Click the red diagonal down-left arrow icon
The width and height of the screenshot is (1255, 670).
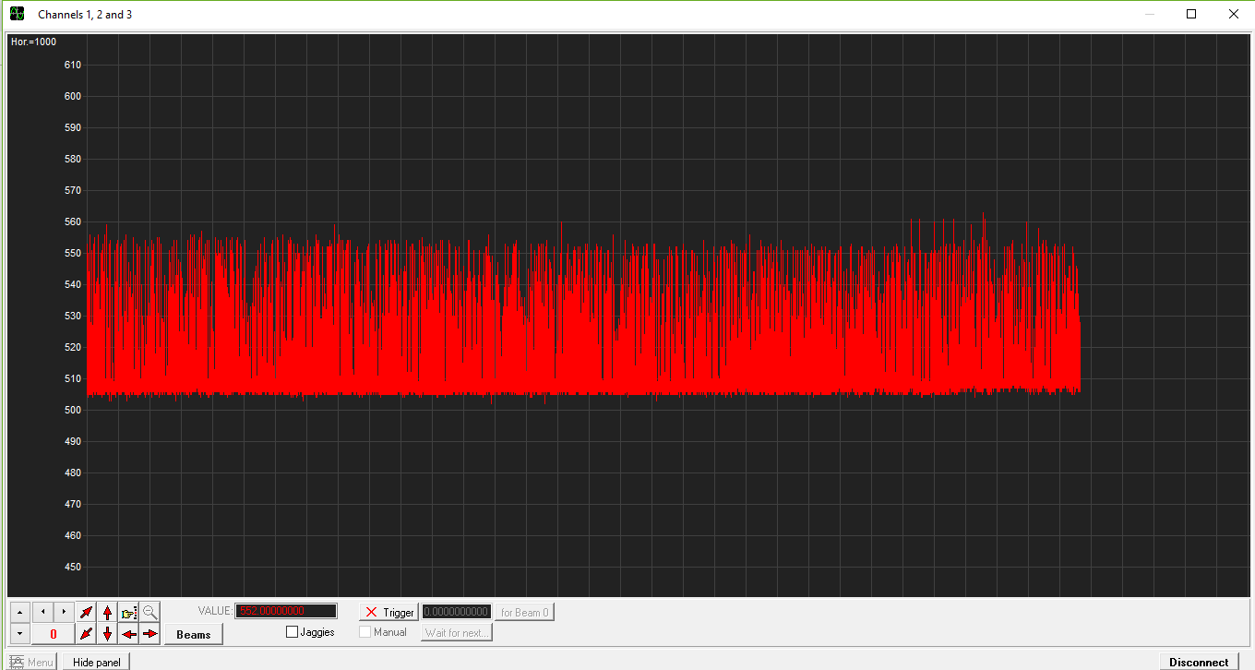86,634
